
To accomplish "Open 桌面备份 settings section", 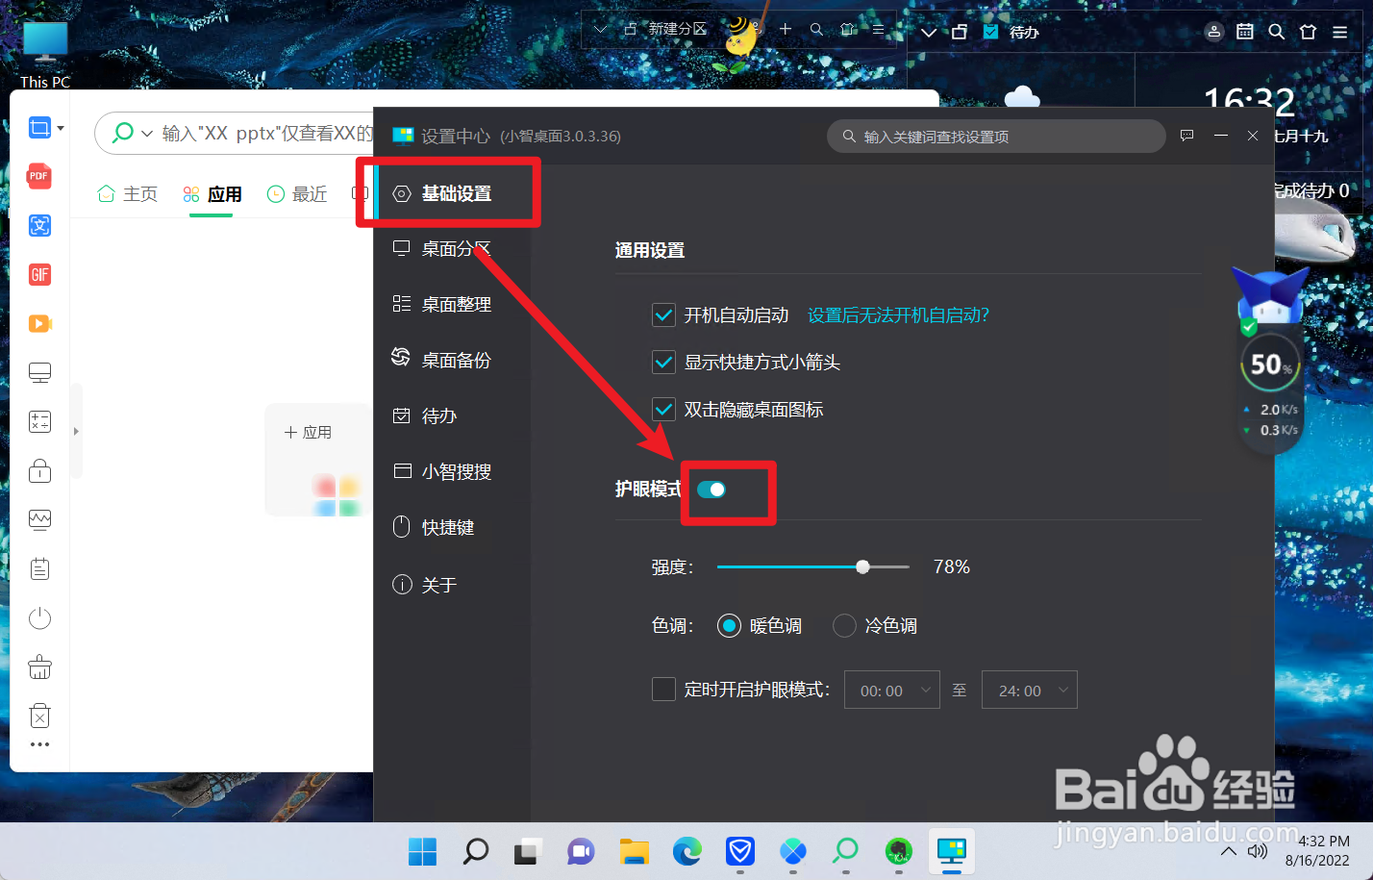I will [451, 361].
